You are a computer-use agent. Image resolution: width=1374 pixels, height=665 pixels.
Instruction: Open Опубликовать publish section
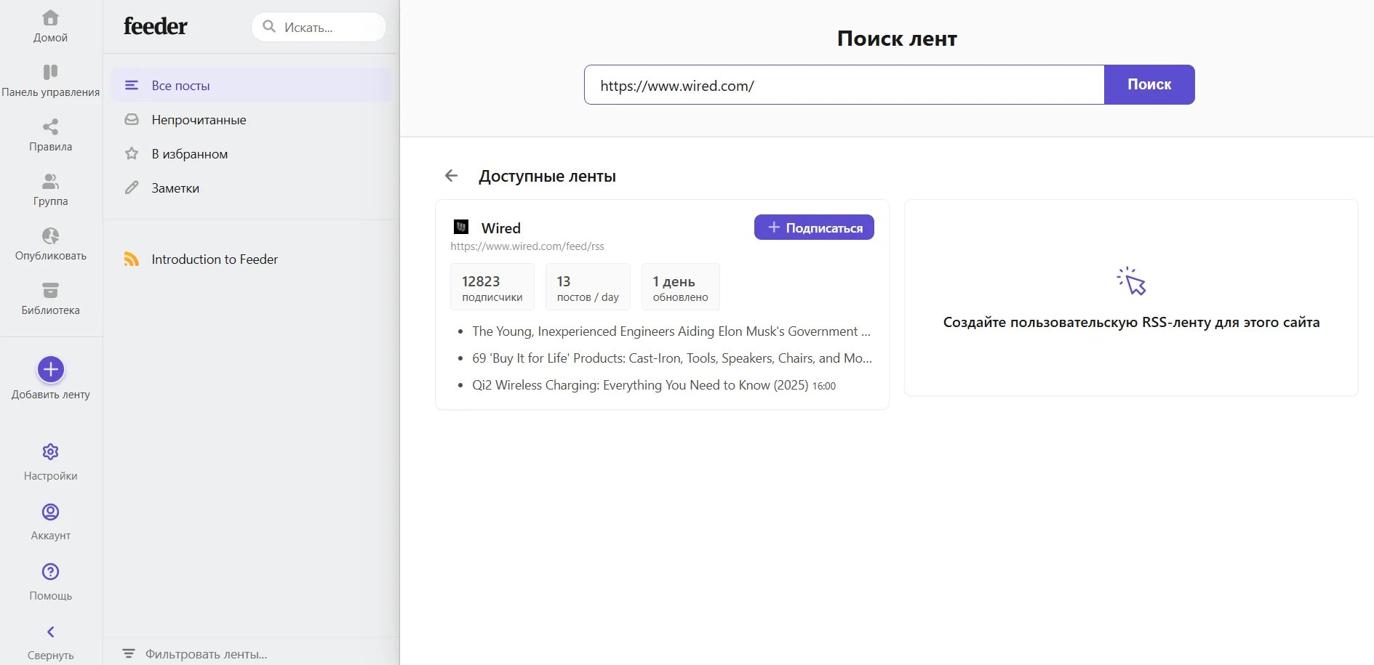click(50, 245)
